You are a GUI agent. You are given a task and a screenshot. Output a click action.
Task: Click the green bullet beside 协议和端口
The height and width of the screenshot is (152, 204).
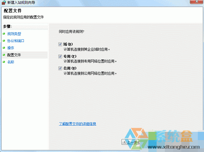point(4,40)
